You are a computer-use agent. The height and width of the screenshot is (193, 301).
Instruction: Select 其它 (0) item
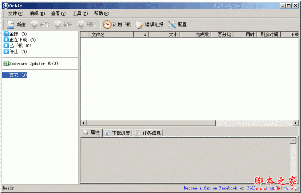(x=15, y=75)
